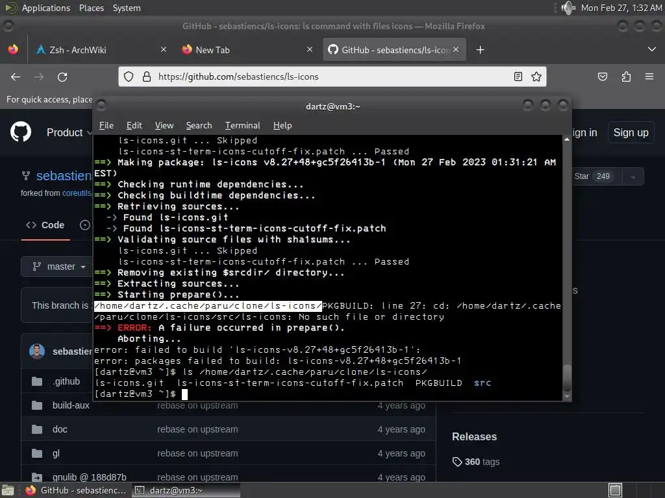Open terminal Terminal menu

pyautogui.click(x=243, y=125)
